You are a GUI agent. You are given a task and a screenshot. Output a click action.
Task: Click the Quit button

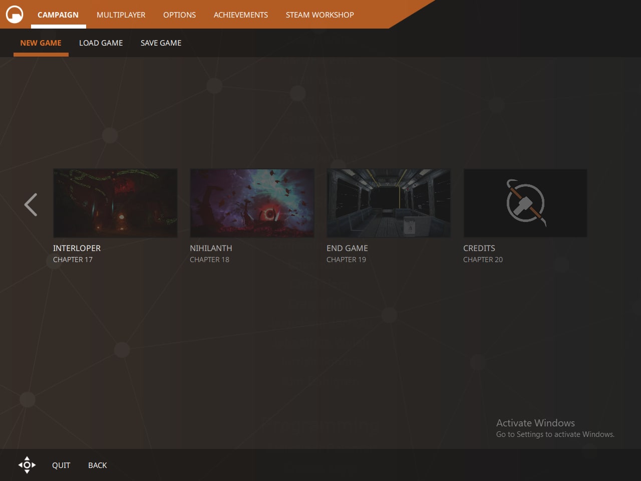click(x=61, y=465)
